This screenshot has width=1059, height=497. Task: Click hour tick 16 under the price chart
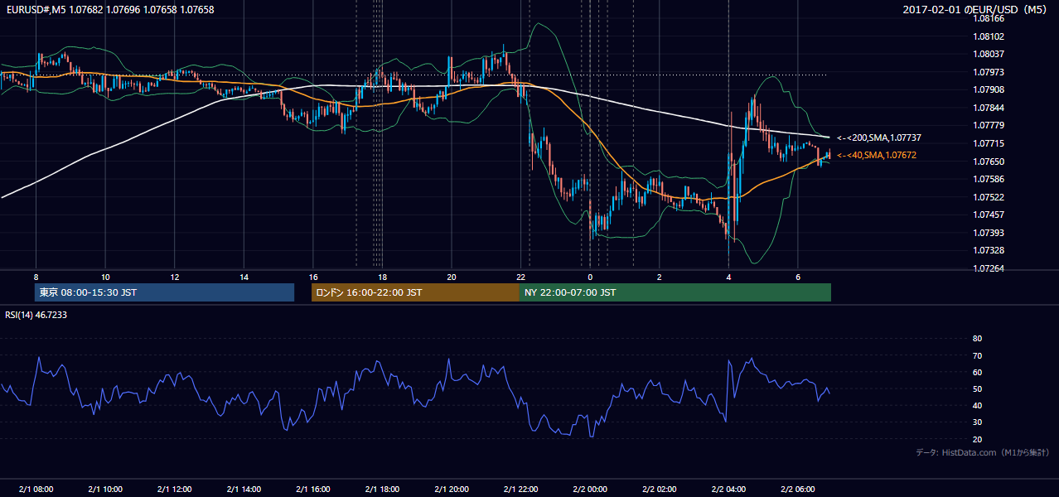point(312,277)
